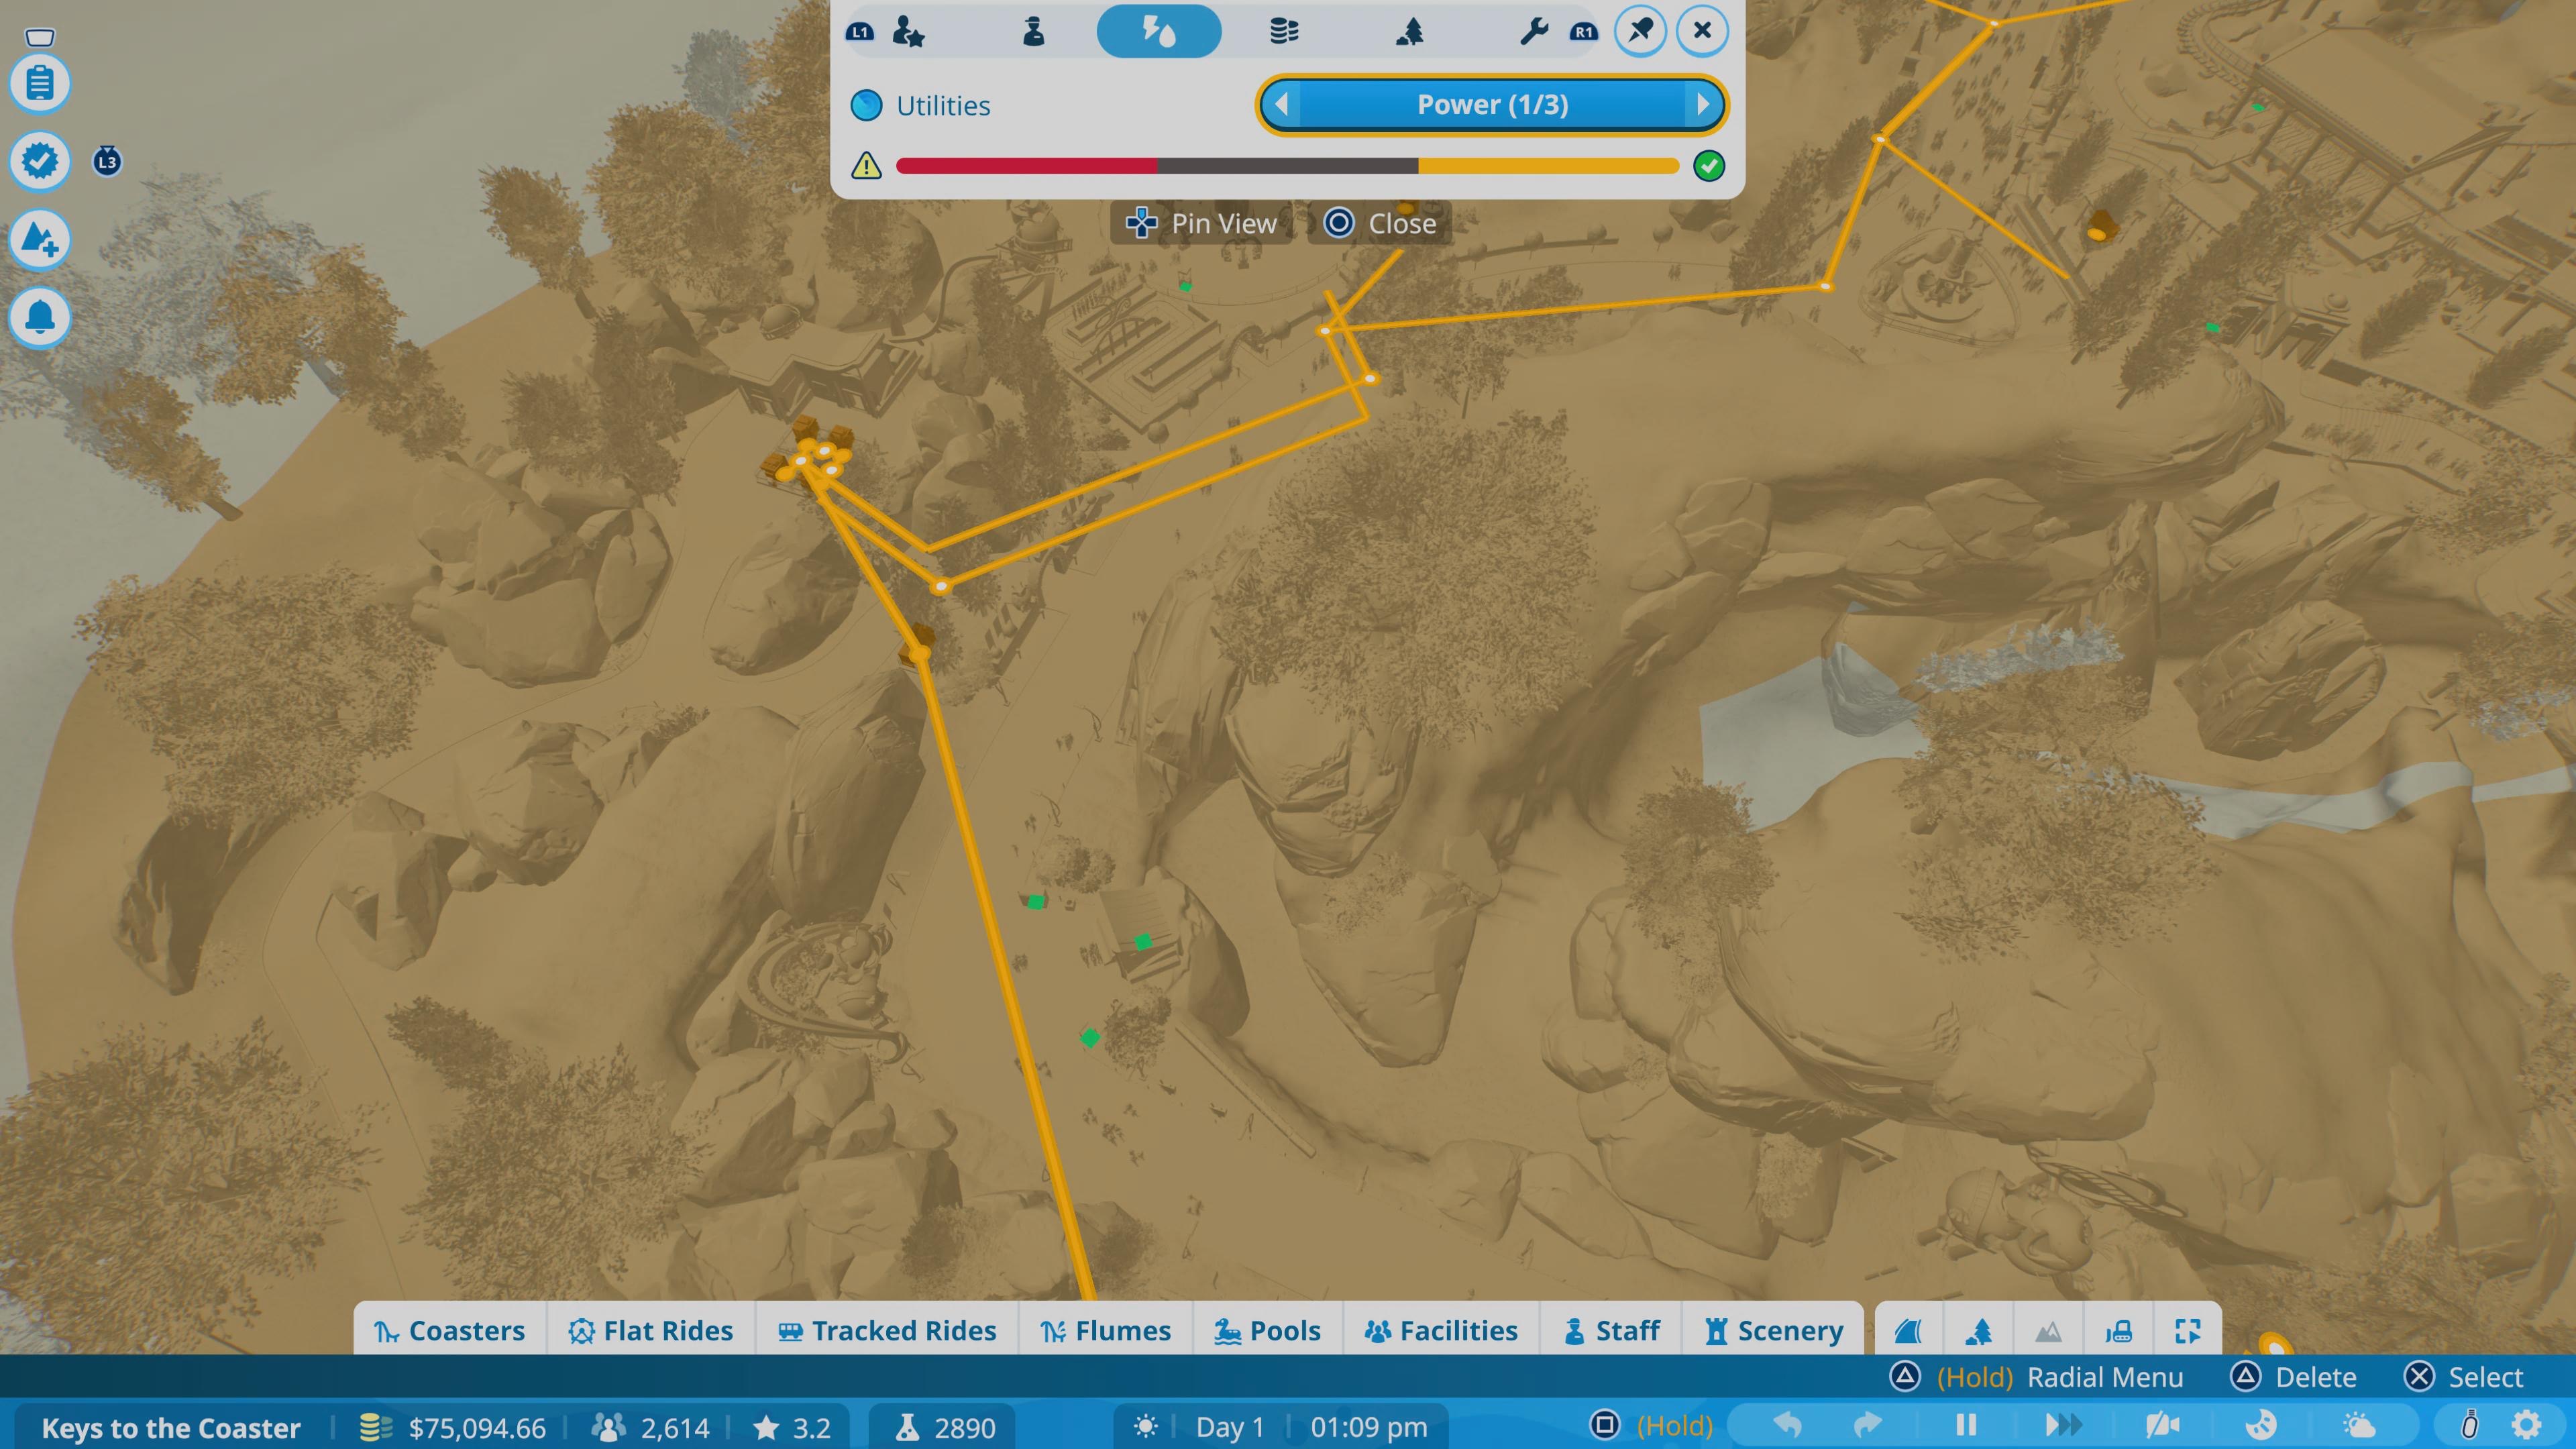Show the next utilities view with the right arrow
Screen dimensions: 2576x1449
(1703, 104)
